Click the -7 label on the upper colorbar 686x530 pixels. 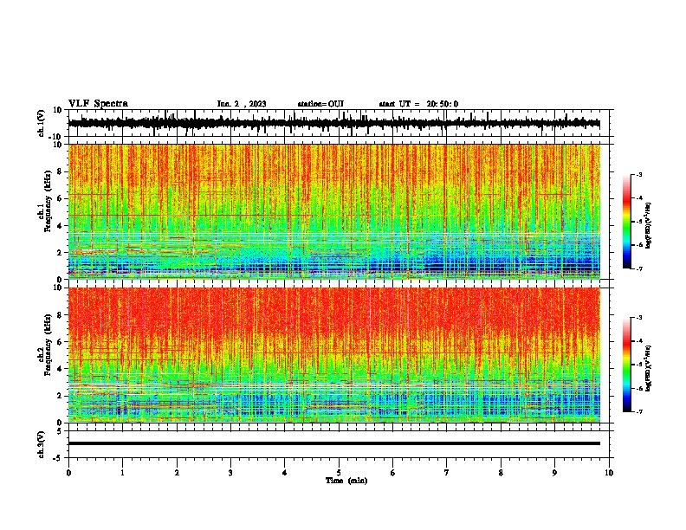638,268
